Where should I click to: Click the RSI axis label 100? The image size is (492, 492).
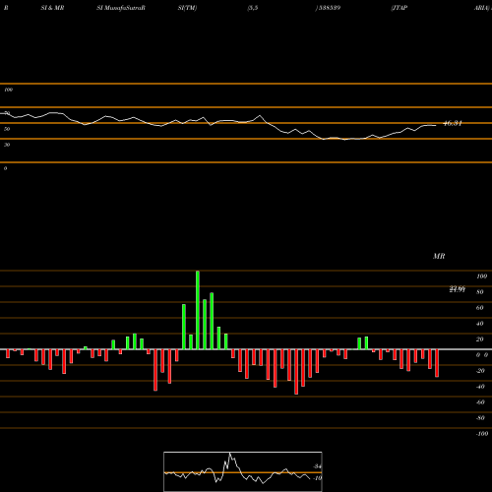[9, 90]
